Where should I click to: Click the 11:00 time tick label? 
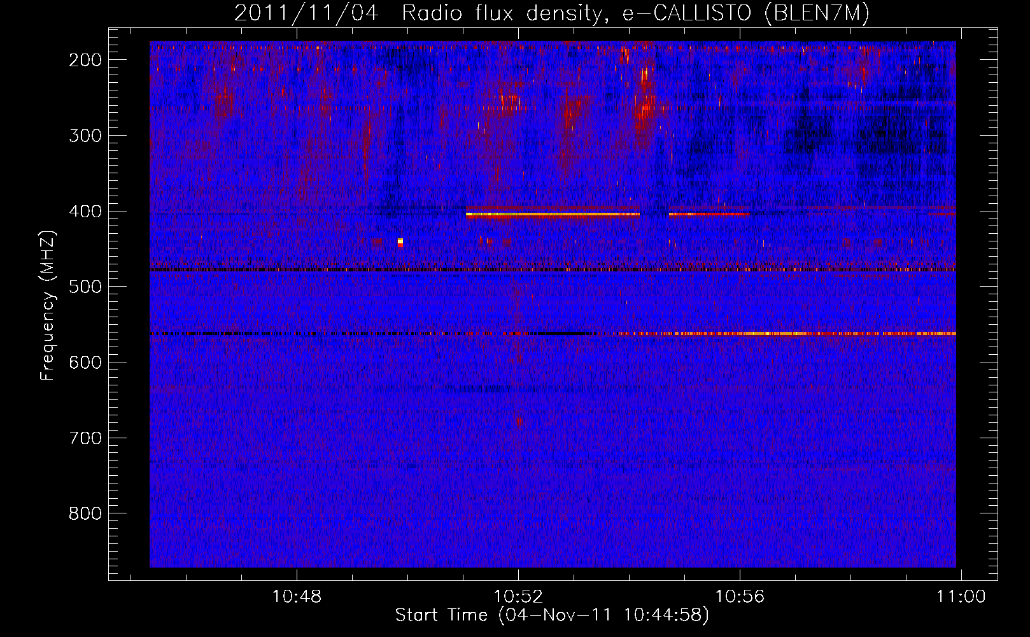coord(961,597)
